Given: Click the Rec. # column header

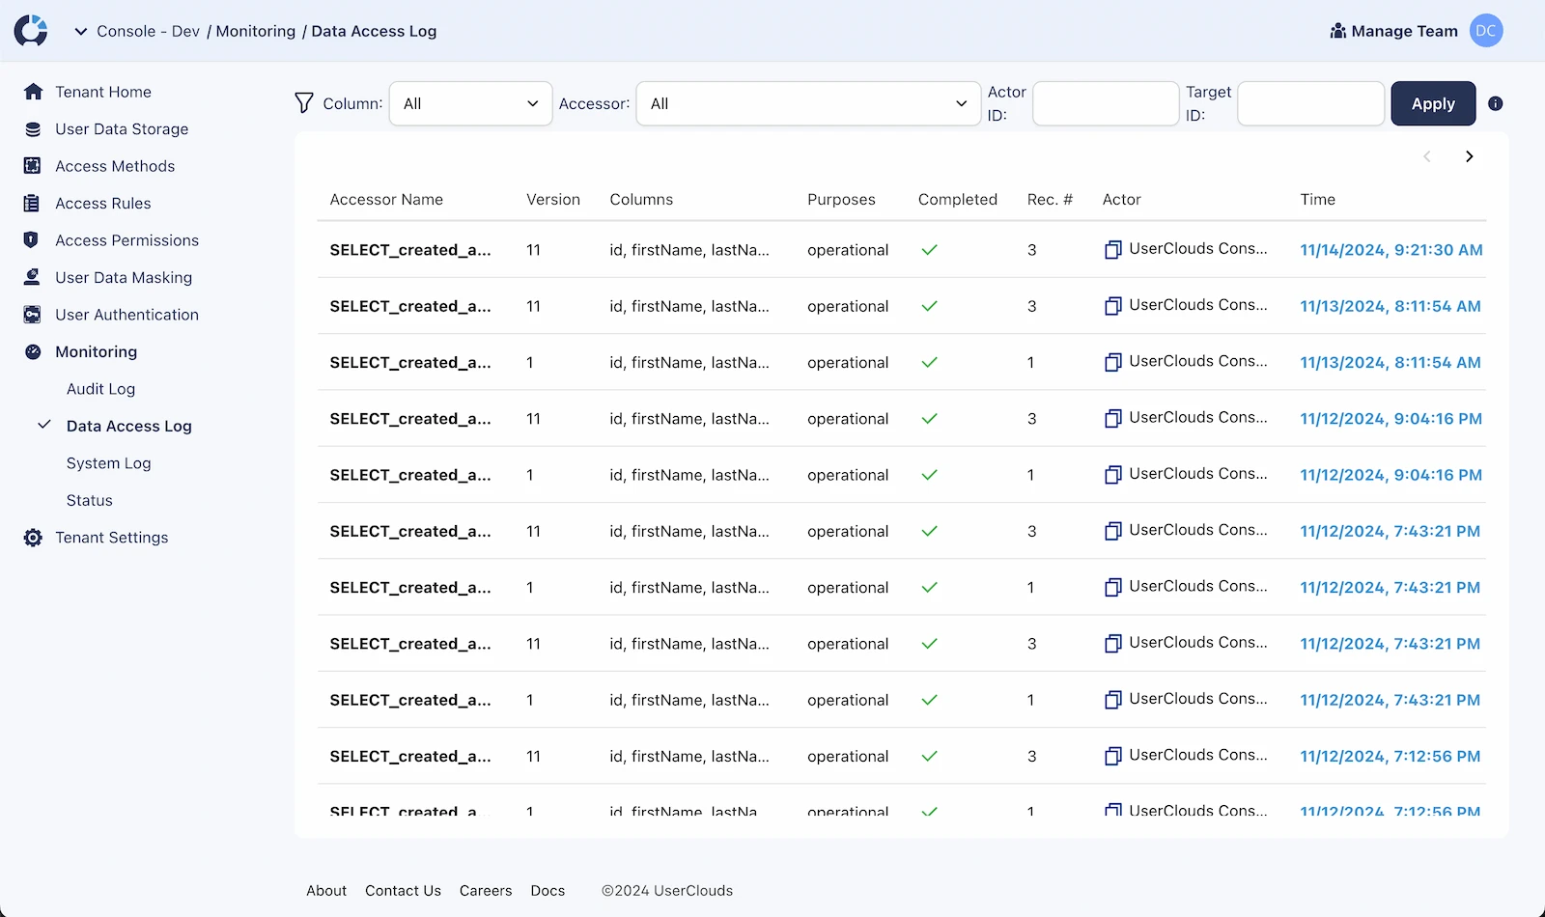Looking at the screenshot, I should point(1050,200).
